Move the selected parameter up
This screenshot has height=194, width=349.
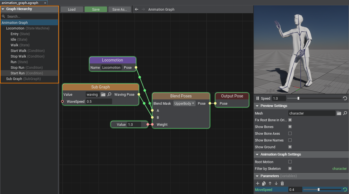[270, 183]
